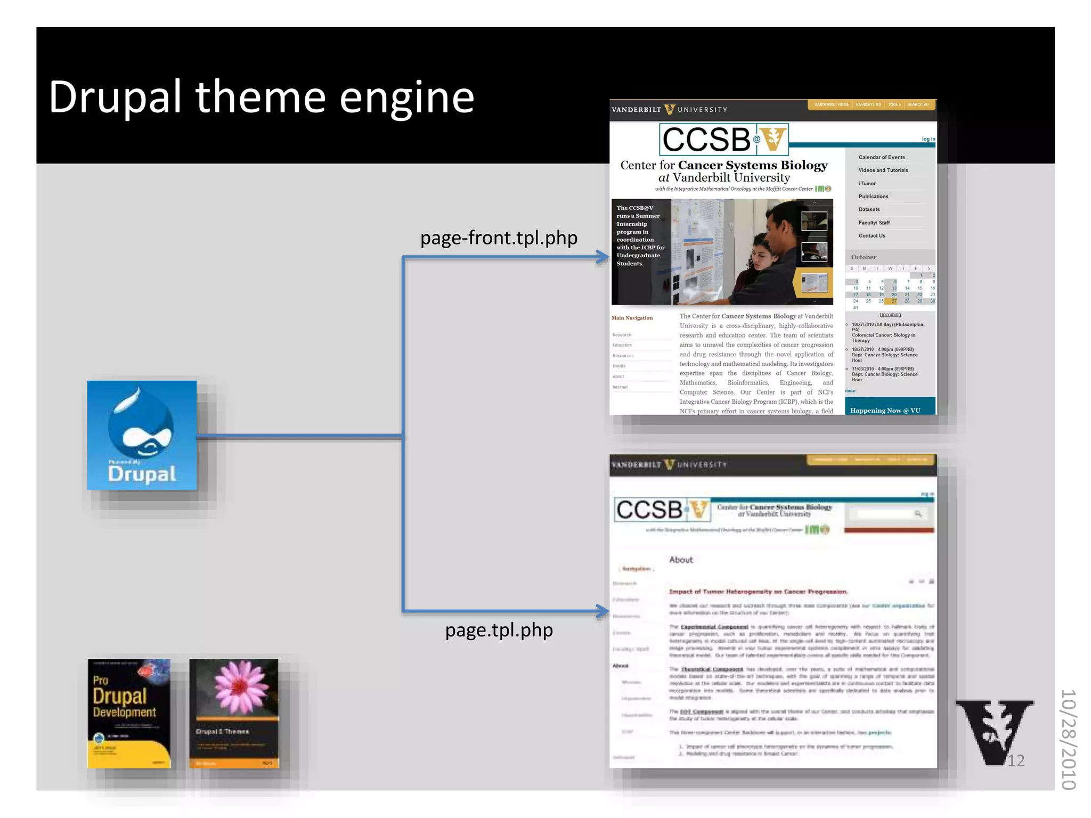Image resolution: width=1091 pixels, height=818 pixels.
Task: Click the Powered by Drupal logo
Action: pyautogui.click(x=142, y=435)
